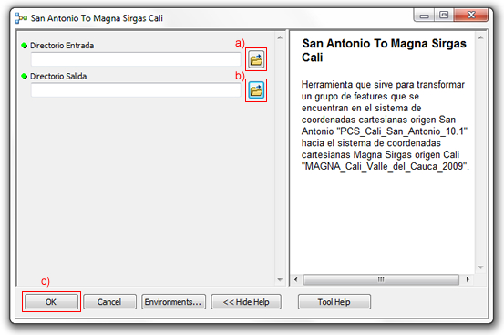Open the Environments settings
The height and width of the screenshot is (335, 504).
click(173, 302)
